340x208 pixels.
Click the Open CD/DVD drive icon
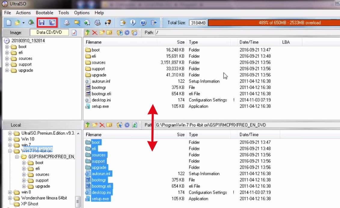(31, 22)
